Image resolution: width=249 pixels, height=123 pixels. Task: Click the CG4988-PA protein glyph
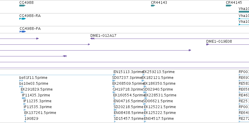pos(23,32)
